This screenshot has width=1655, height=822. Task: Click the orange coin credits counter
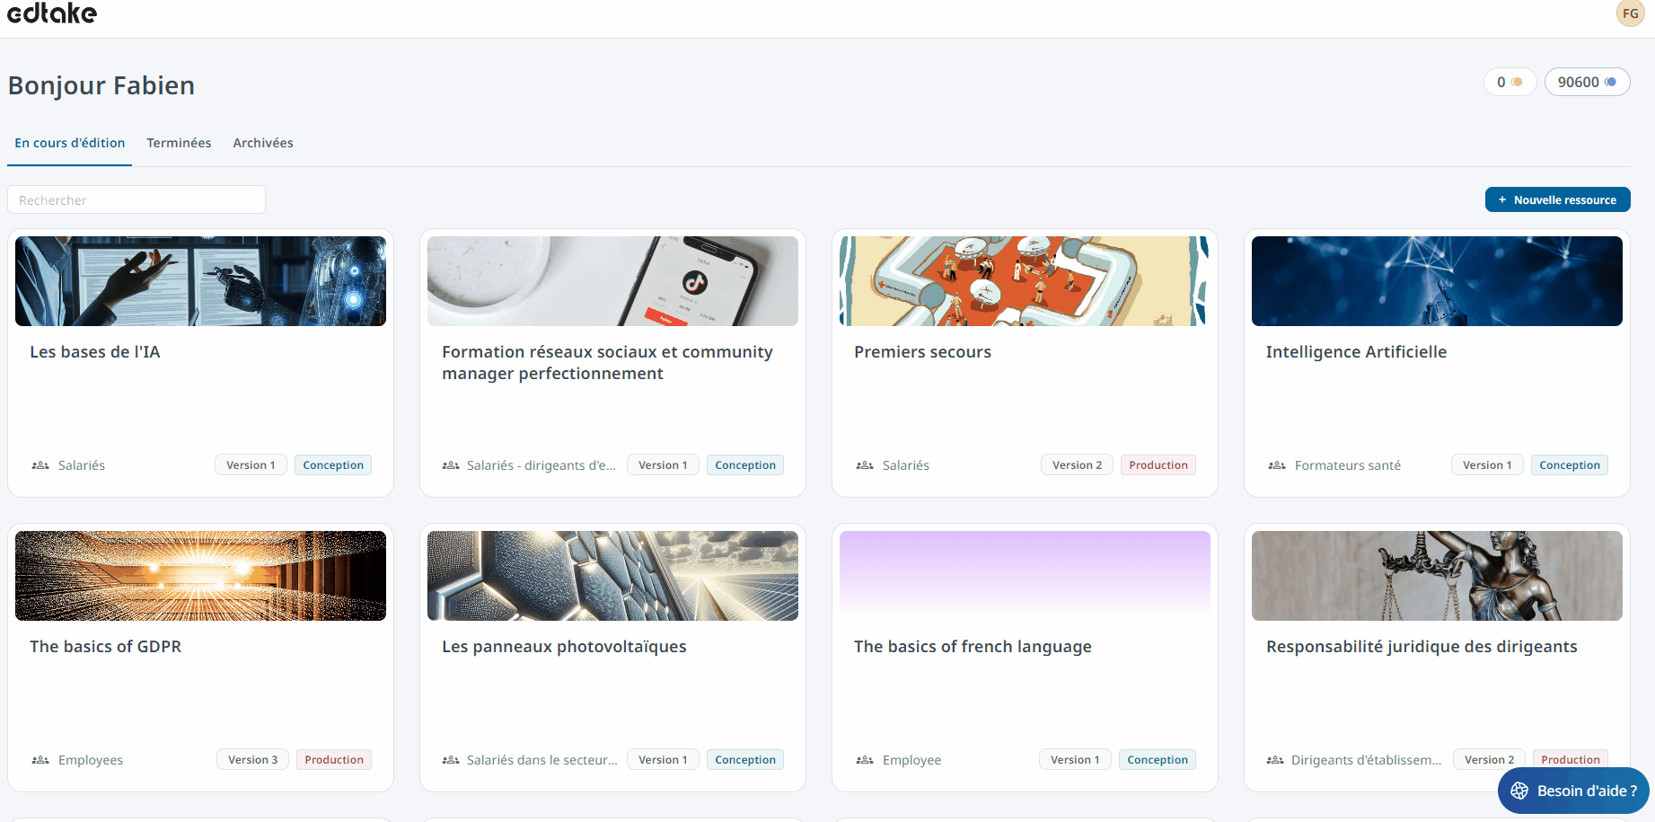coord(1510,82)
